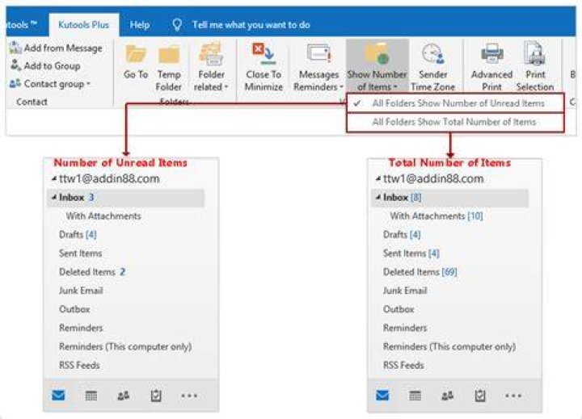
Task: Click the Add from Message label
Action: (x=63, y=48)
